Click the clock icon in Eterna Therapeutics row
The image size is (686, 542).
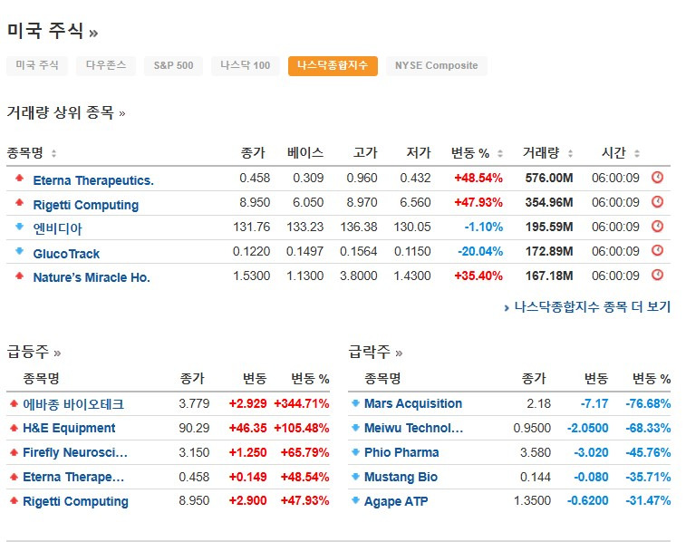click(x=657, y=177)
